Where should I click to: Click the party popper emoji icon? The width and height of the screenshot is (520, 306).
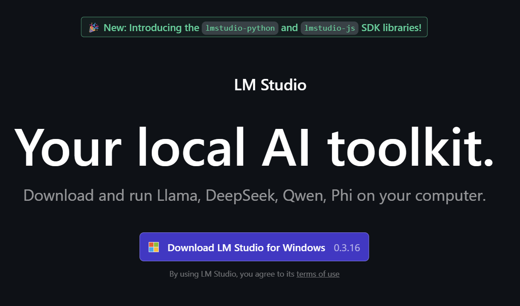[94, 28]
